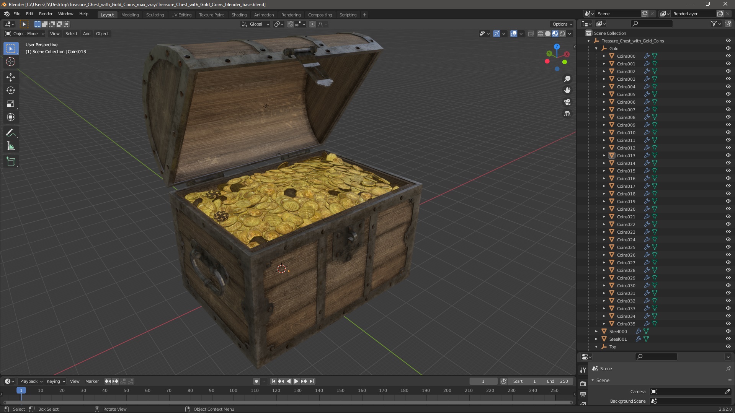Click the timeline horizontal scrollbar
The height and width of the screenshot is (413, 735).
click(x=288, y=402)
